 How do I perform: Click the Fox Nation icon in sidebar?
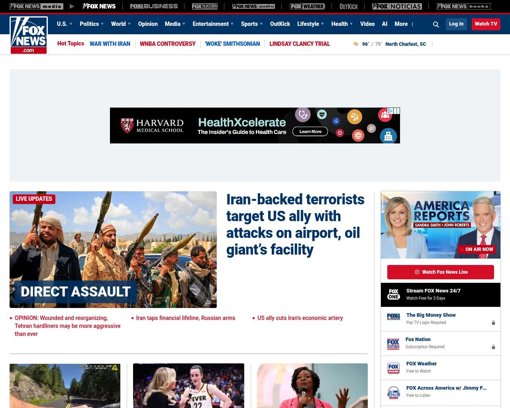[393, 344]
